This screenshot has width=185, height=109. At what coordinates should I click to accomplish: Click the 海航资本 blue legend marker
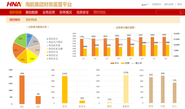(47, 39)
